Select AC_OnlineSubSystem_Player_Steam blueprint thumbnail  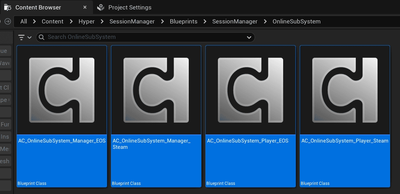click(345, 90)
